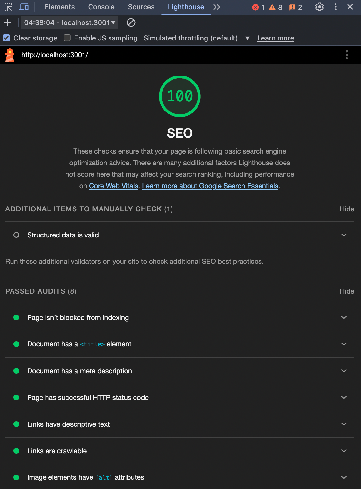Enable the JS sampling checkbox
Image resolution: width=361 pixels, height=489 pixels.
coord(67,38)
